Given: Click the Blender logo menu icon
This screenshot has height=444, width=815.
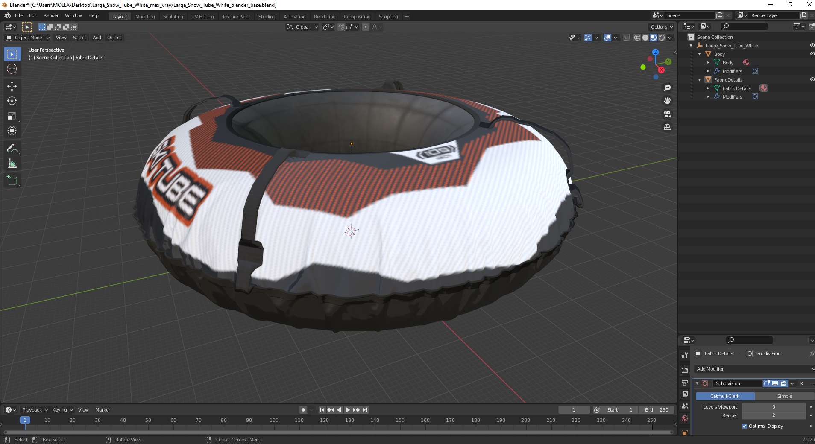Looking at the screenshot, I should pyautogui.click(x=7, y=15).
